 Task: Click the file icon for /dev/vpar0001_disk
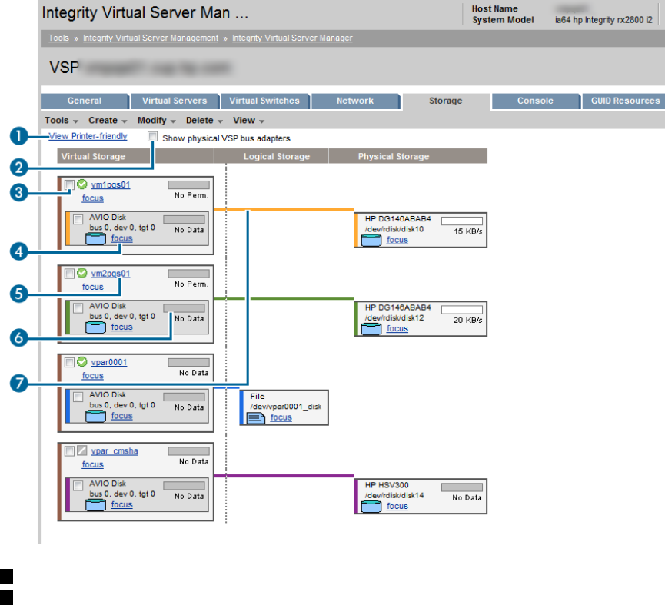pos(255,417)
